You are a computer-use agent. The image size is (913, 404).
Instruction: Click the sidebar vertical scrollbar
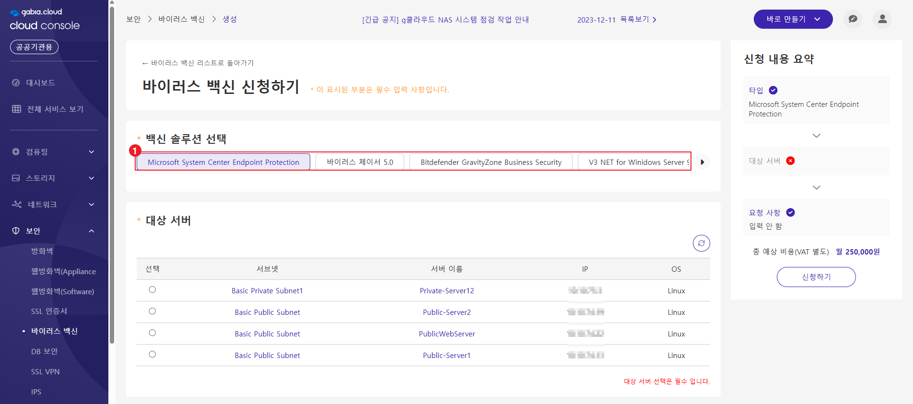pos(112,175)
